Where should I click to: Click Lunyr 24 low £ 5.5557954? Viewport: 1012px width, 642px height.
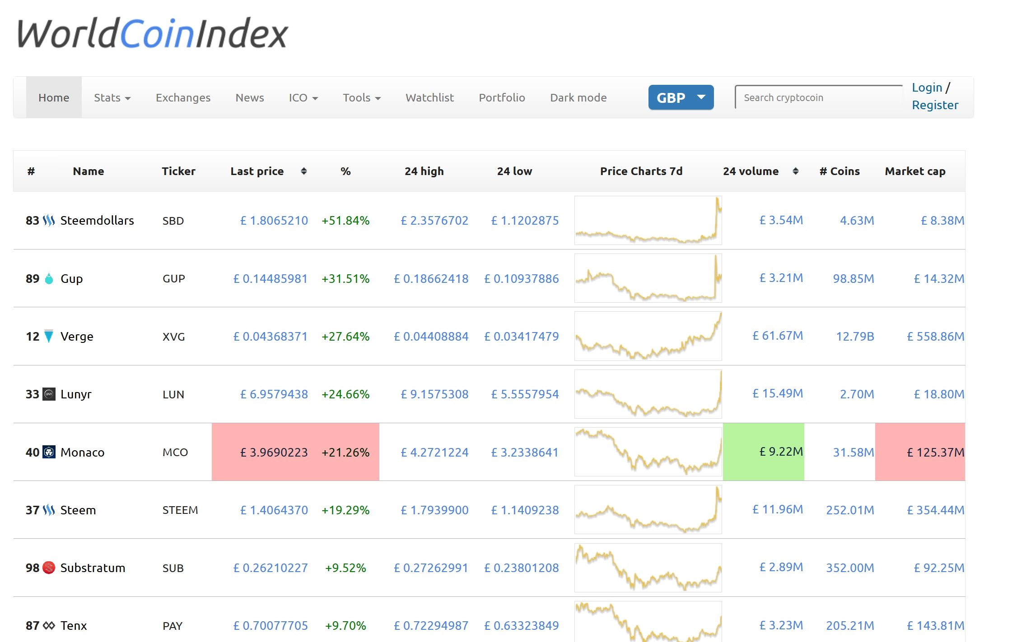point(525,394)
